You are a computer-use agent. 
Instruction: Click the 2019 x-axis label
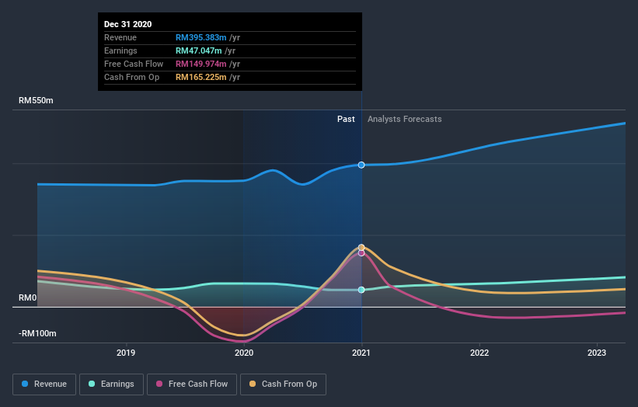tap(126, 353)
